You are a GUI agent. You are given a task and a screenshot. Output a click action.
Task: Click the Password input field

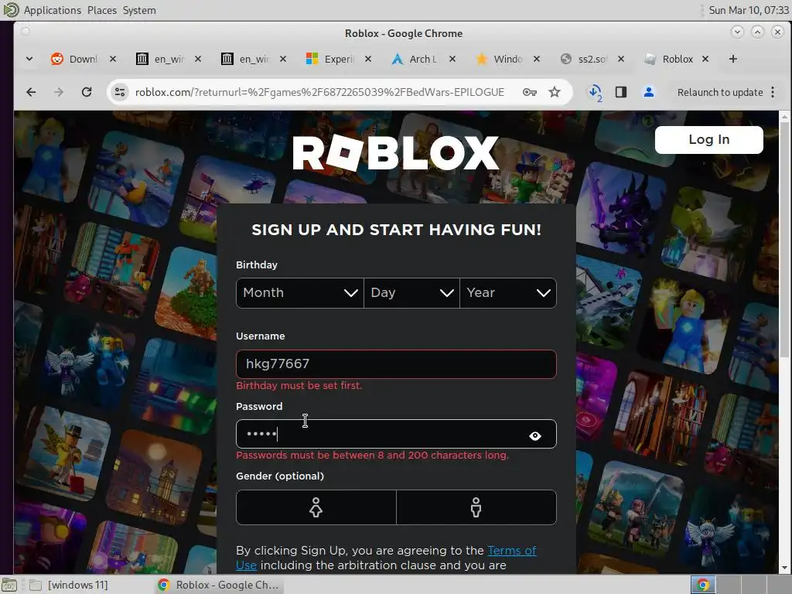pyautogui.click(x=396, y=434)
